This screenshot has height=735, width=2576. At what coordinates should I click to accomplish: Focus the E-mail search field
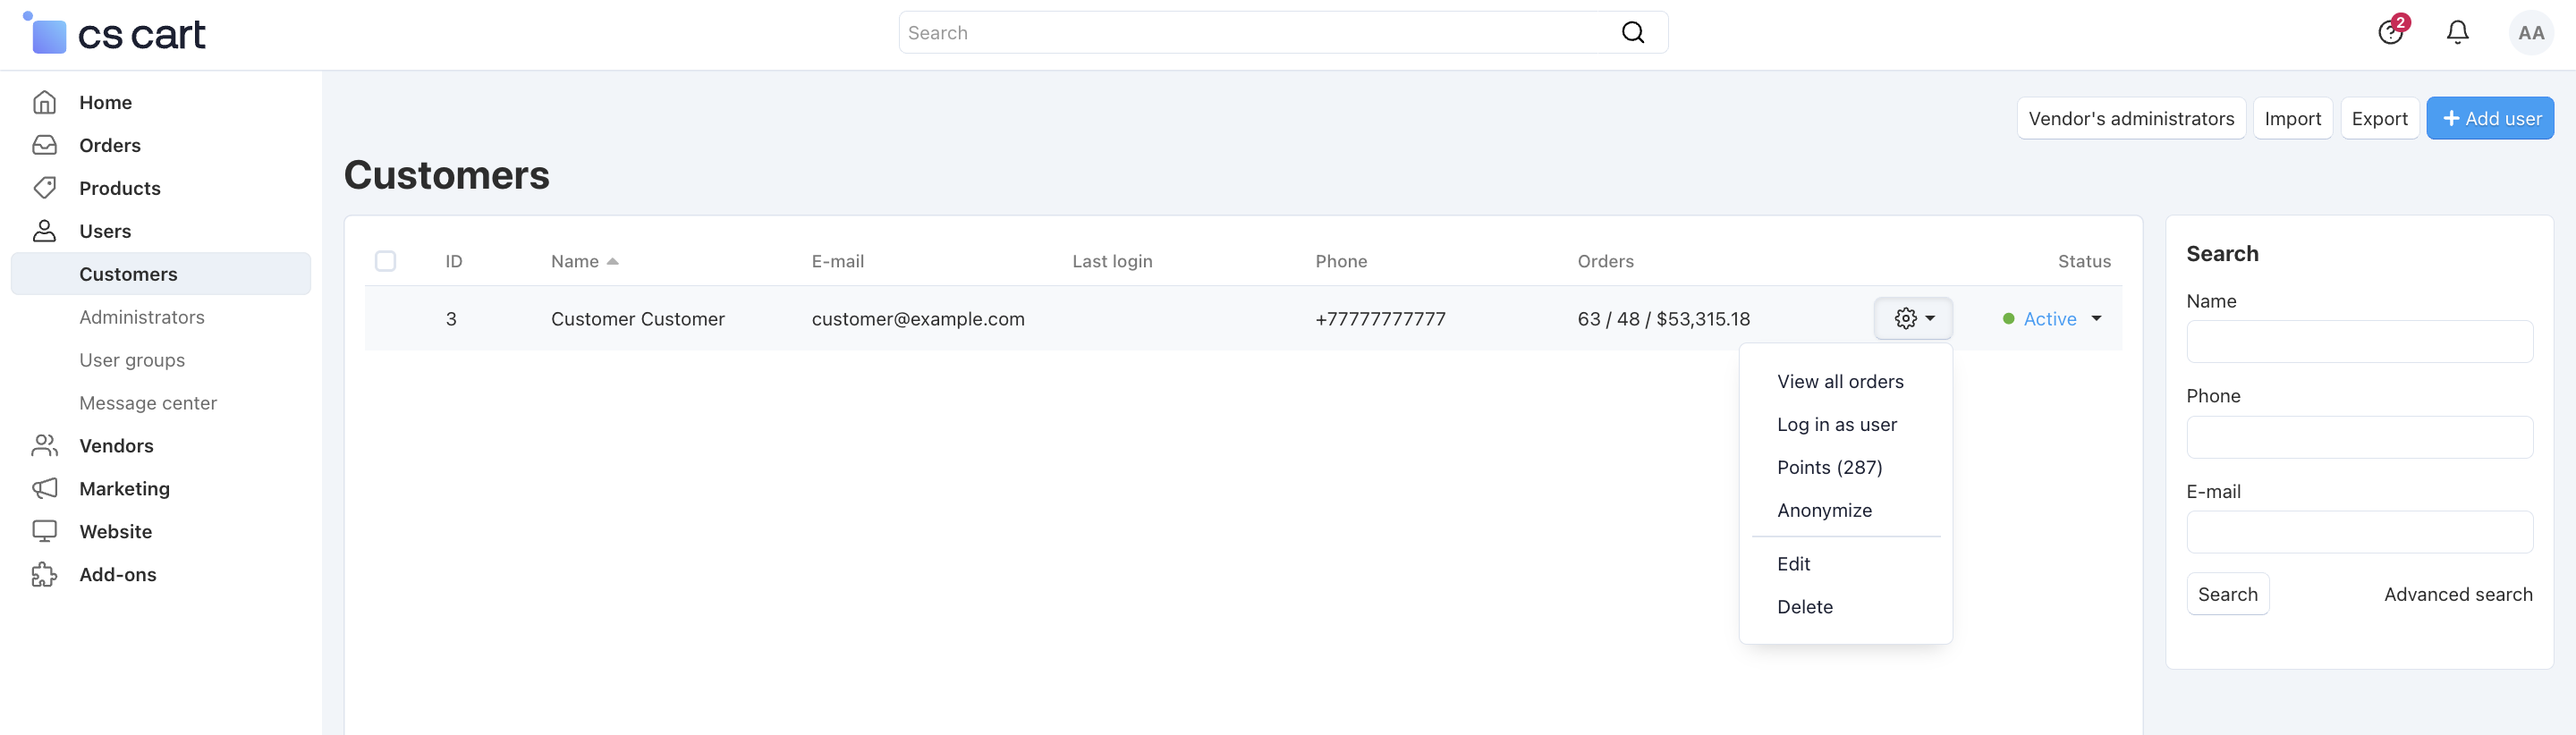[2359, 532]
